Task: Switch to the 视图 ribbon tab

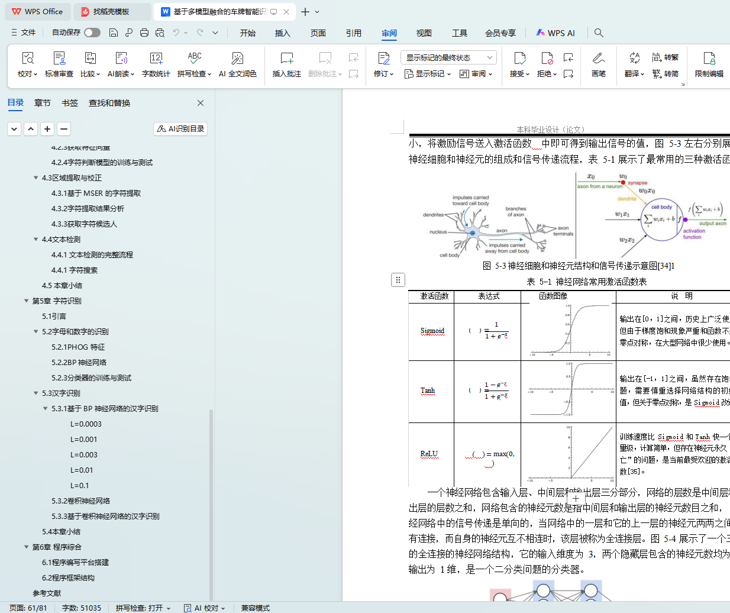Action: click(x=424, y=33)
